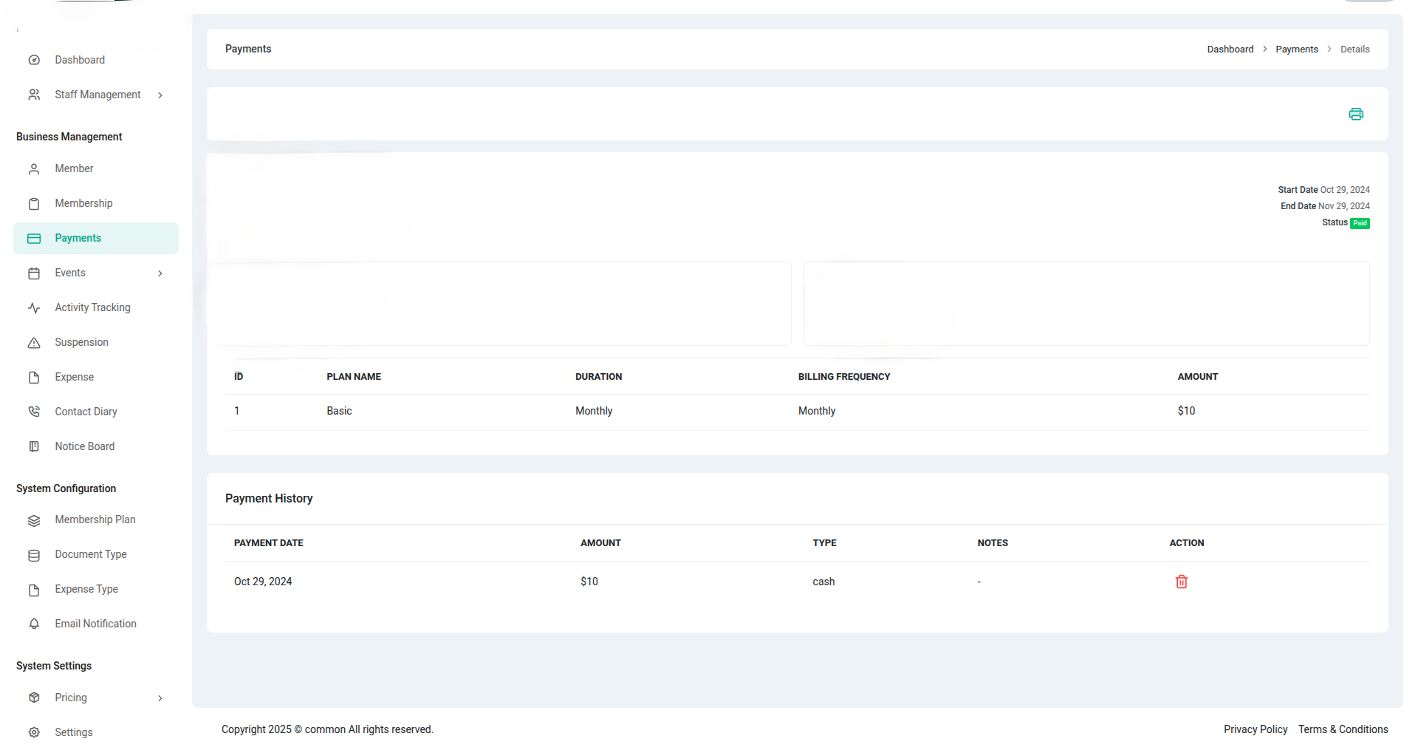Click the BILLING FREQUENCY column header
The height and width of the screenshot is (753, 1418).
point(844,377)
